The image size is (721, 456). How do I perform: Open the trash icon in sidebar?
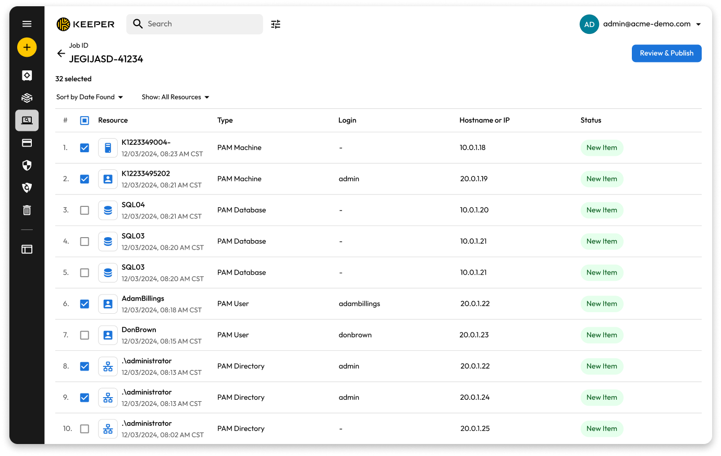27,210
